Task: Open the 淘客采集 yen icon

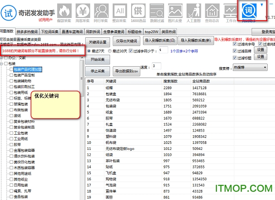Action: pos(83,11)
